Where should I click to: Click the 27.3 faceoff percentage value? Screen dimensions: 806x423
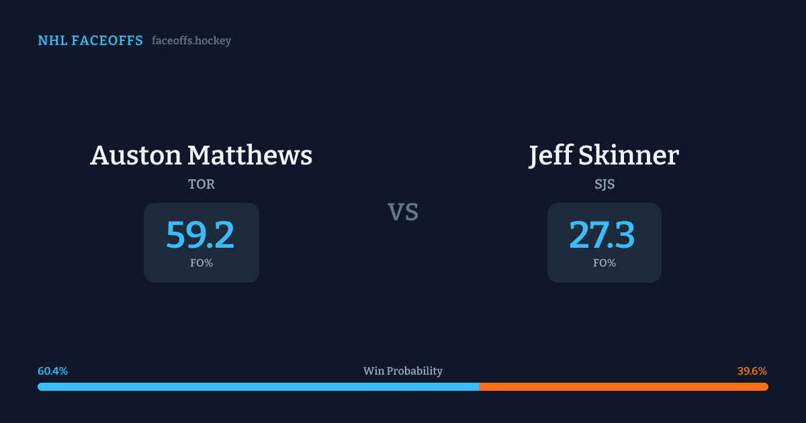602,235
